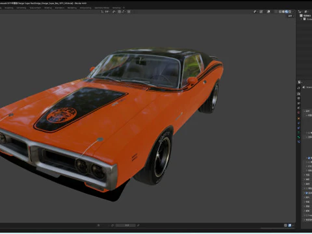Image resolution: width=312 pixels, height=234 pixels.
Task: Open the Compositing workspace tab
Action: [85, 8]
